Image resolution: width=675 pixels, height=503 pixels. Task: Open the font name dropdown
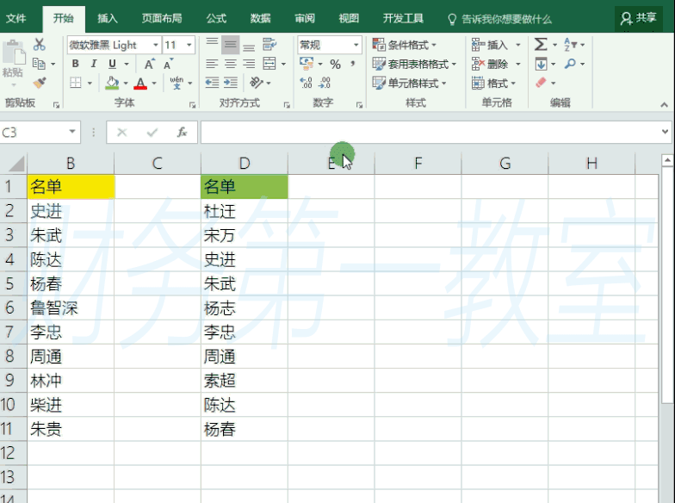[155, 45]
